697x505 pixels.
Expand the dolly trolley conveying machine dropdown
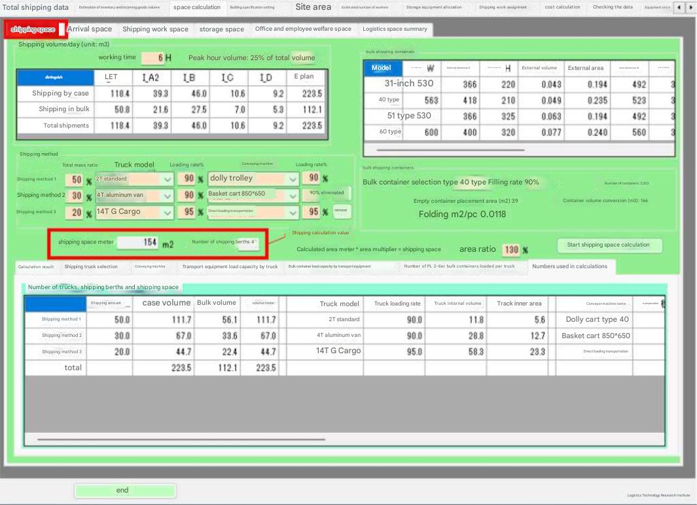(x=292, y=179)
